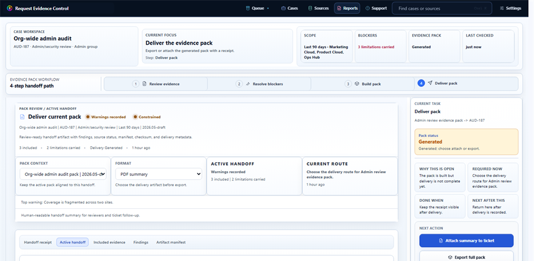Click the Last checked card
The image size is (534, 261).
point(488,46)
